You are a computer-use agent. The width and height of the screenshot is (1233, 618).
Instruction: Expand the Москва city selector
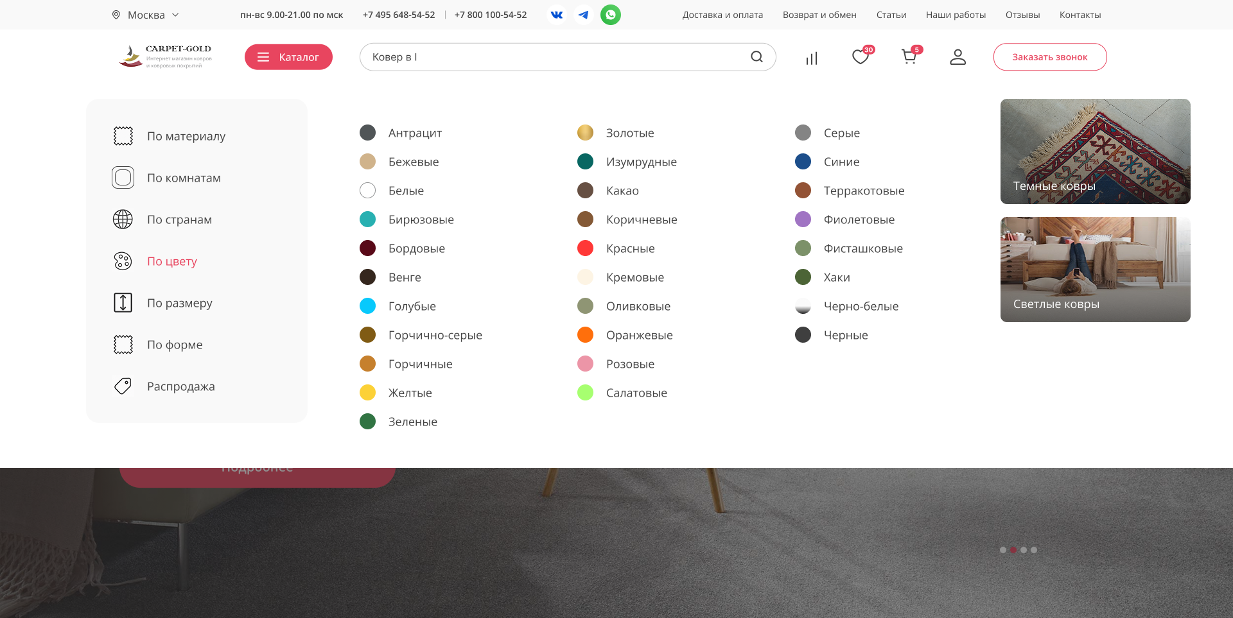pos(146,15)
